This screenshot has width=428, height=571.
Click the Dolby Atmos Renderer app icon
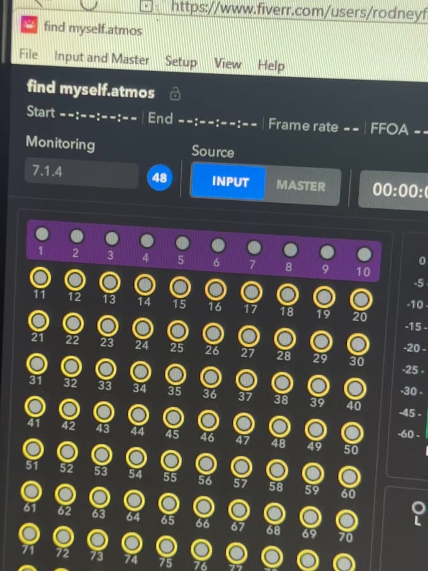(x=29, y=25)
